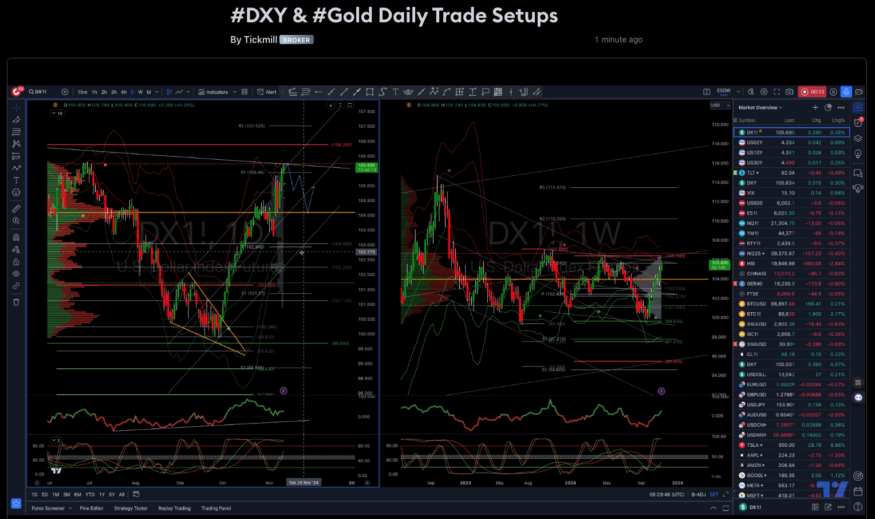Open the emoji icons tool
Image resolution: width=875 pixels, height=519 pixels.
click(16, 192)
